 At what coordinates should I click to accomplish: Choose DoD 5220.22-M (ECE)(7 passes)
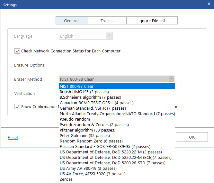pyautogui.click(x=117, y=157)
